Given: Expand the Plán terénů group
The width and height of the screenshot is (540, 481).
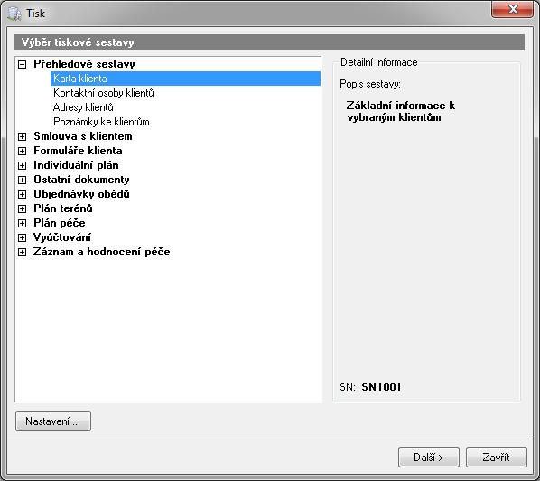Looking at the screenshot, I should point(22,208).
